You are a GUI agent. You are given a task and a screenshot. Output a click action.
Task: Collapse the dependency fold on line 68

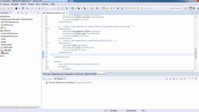tap(48, 29)
